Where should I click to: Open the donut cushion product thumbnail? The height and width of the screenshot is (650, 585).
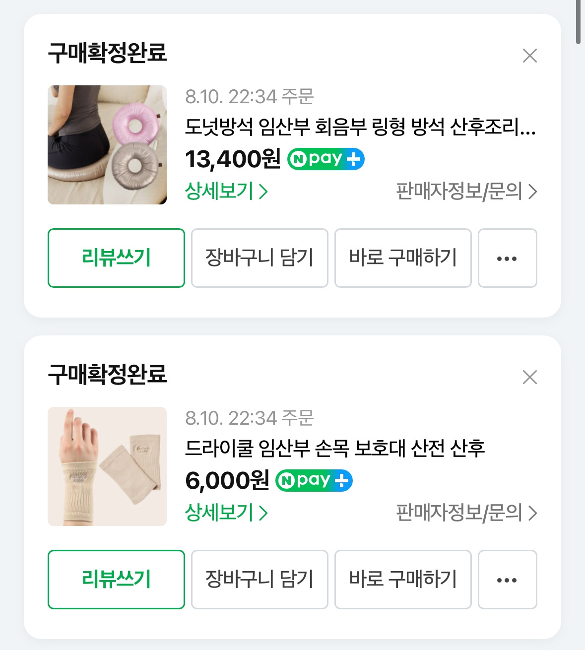point(107,145)
